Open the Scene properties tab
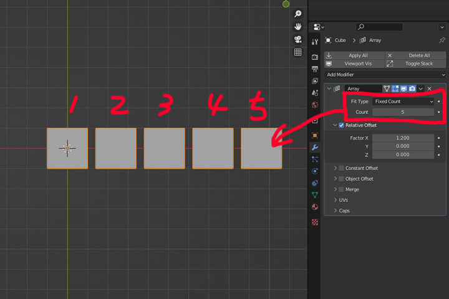The width and height of the screenshot is (449, 299). (x=315, y=93)
